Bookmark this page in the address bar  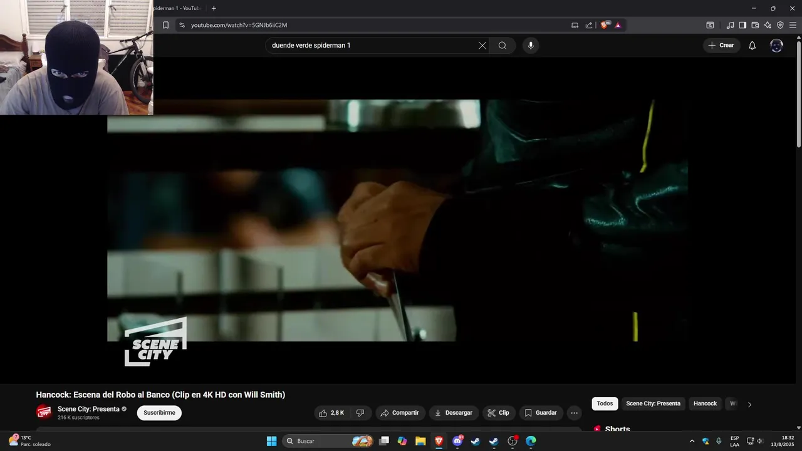tap(165, 25)
